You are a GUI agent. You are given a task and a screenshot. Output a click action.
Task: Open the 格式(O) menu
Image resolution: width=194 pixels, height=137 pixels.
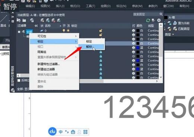pos(75,6)
